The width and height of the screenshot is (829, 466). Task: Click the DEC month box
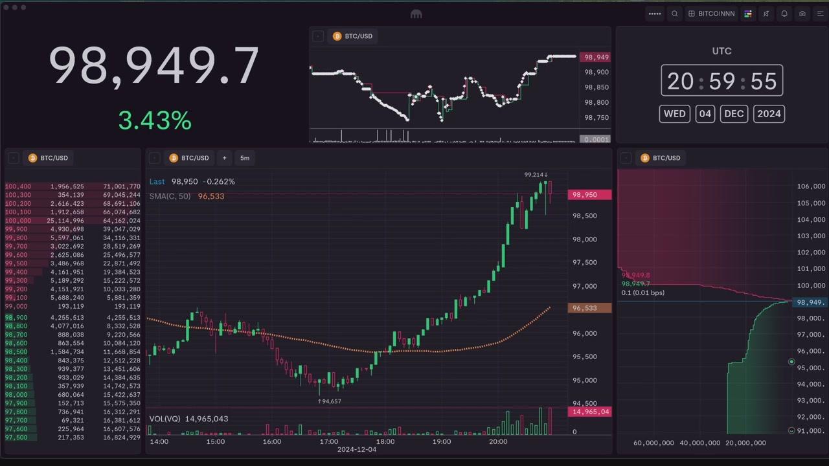click(734, 114)
